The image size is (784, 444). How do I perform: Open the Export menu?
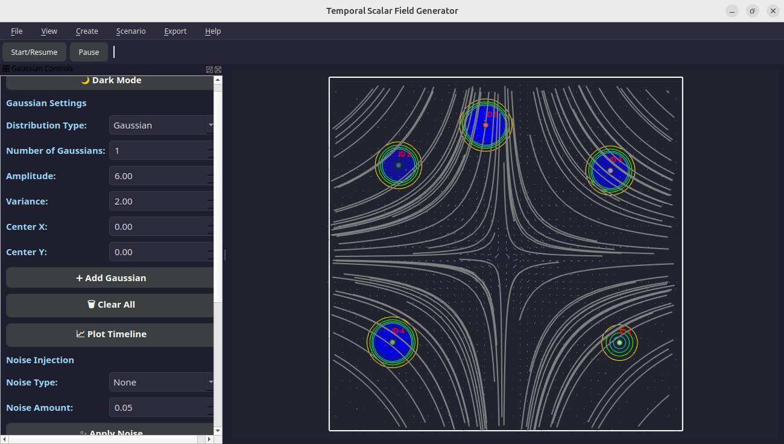click(x=175, y=31)
